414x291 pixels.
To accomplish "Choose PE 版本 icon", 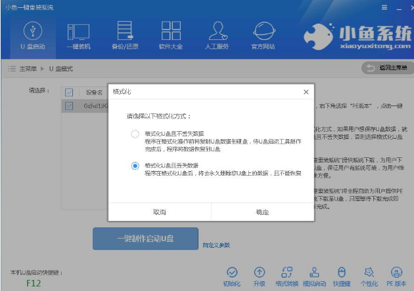I will [396, 276].
